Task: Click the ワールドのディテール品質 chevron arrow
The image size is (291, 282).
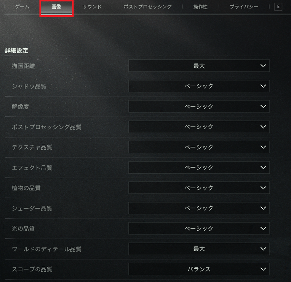Action: coord(263,249)
